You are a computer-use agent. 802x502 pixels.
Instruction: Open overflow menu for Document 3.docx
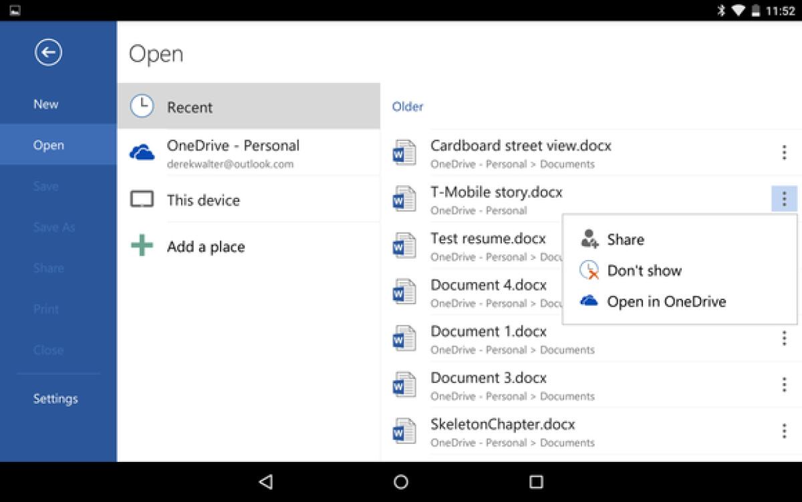coord(783,384)
